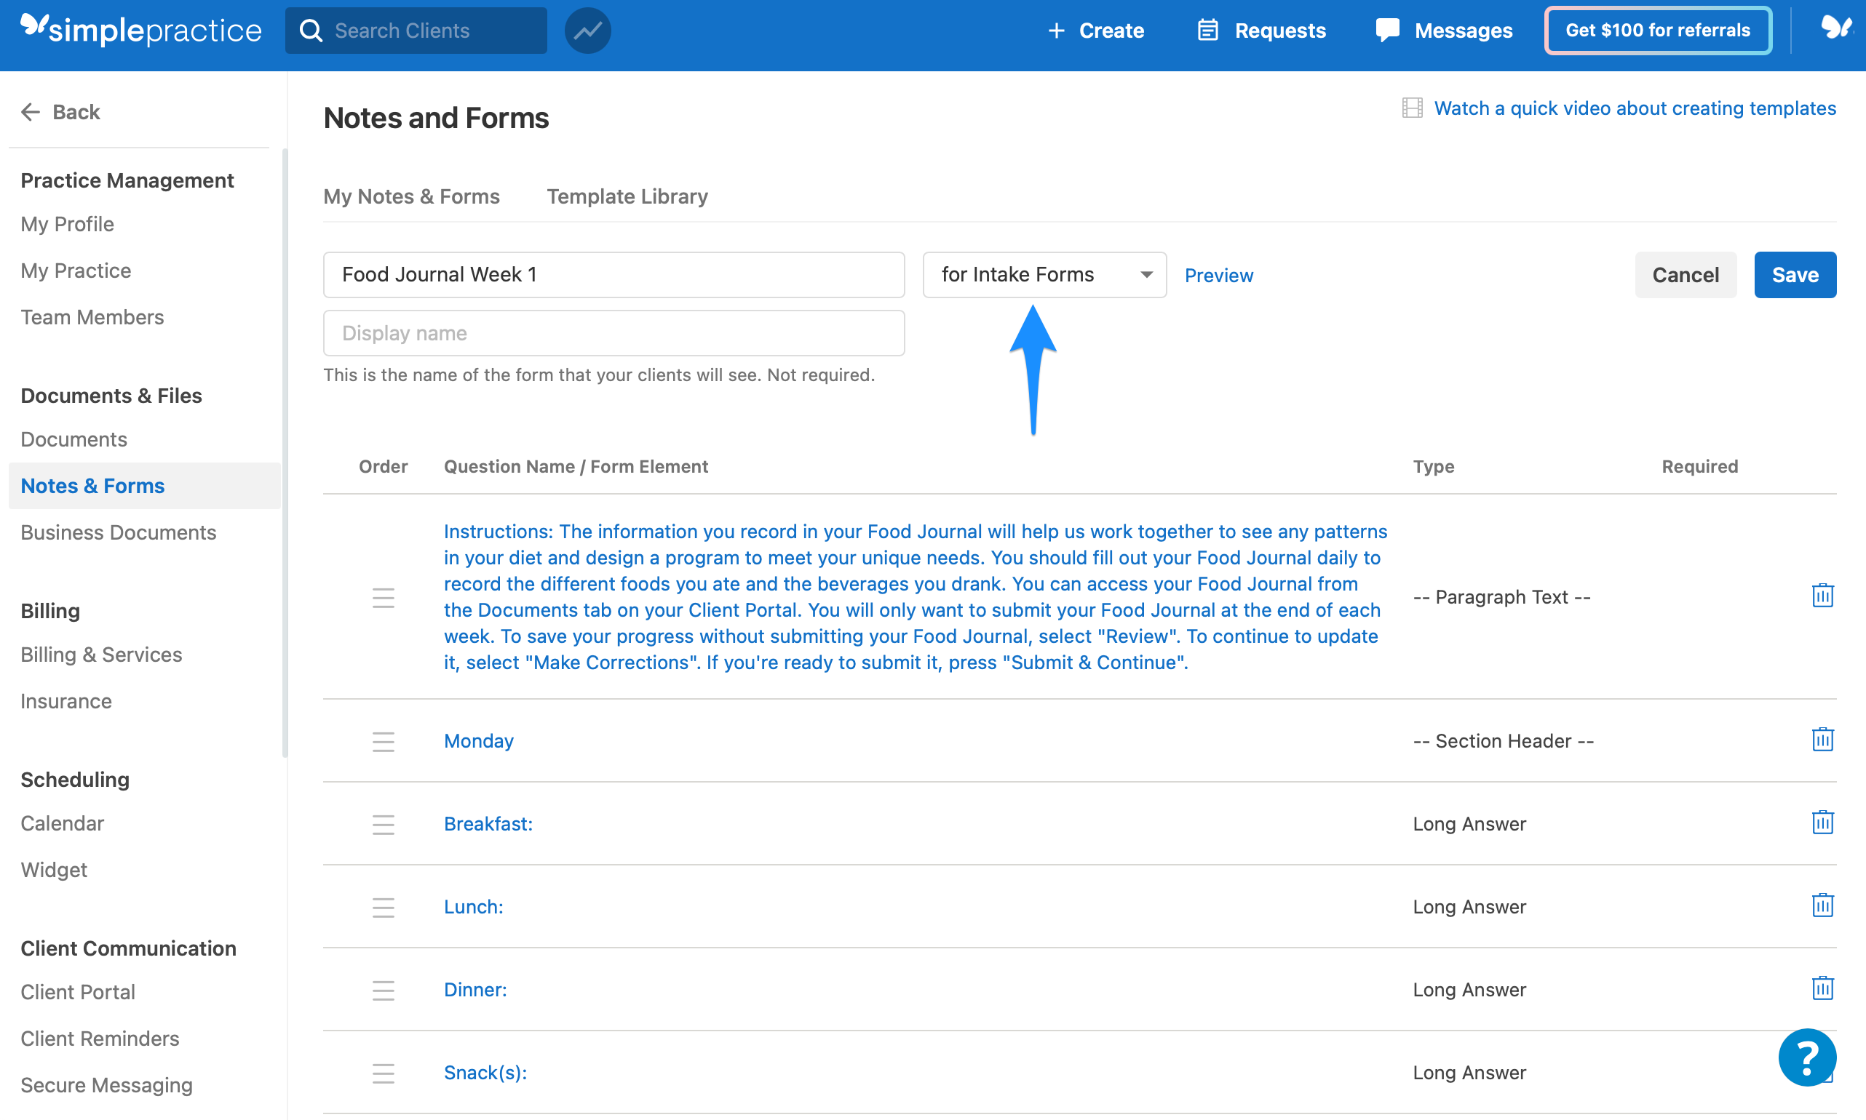Grab the drag handle for Snack(s) row
Viewport: 1866px width, 1120px height.
click(x=383, y=1073)
